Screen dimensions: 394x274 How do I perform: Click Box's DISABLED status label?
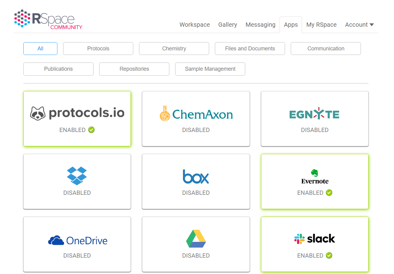(x=196, y=193)
